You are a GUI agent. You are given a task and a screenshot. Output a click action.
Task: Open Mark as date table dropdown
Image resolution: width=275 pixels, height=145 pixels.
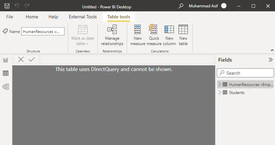(x=83, y=35)
